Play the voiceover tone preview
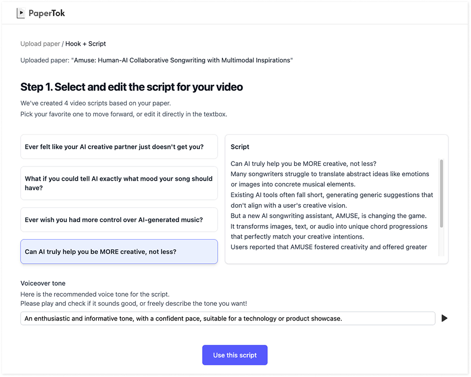This screenshot has width=471, height=377. [x=444, y=318]
